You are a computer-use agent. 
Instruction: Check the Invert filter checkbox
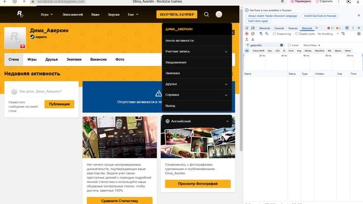click(x=289, y=45)
